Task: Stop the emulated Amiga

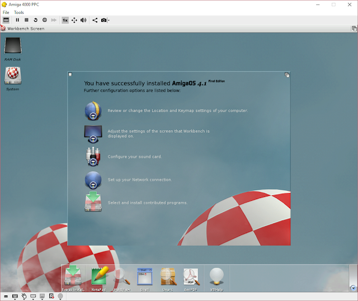Action: pos(26,20)
